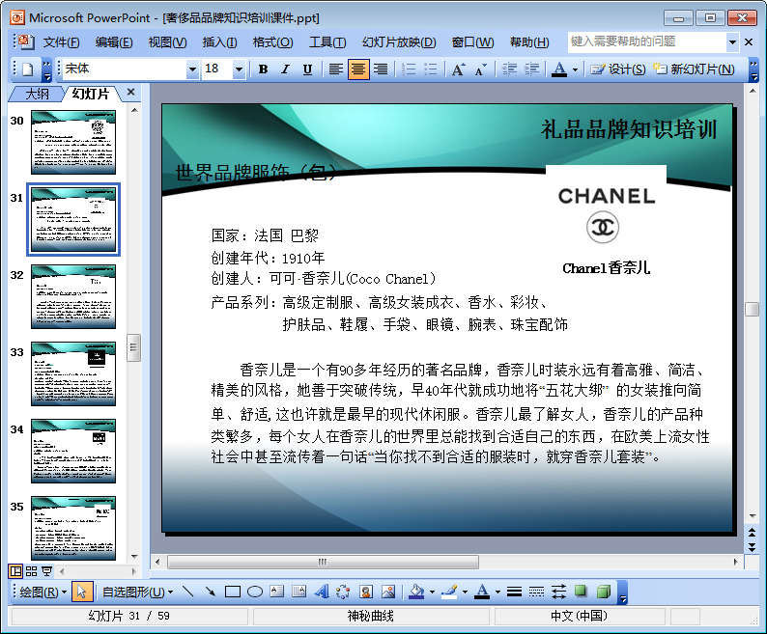Screen dimensions: 767x634
Task: Apply fill color bucket
Action: pos(416,592)
